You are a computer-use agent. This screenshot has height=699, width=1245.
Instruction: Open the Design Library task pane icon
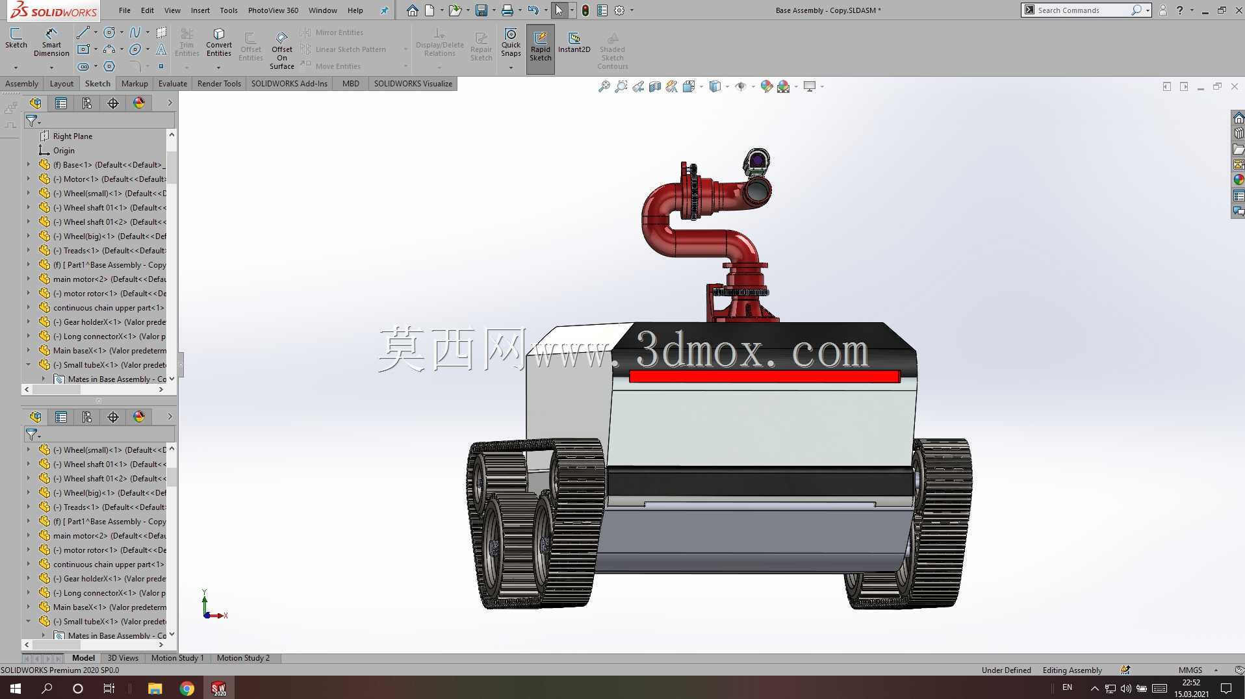click(1239, 133)
